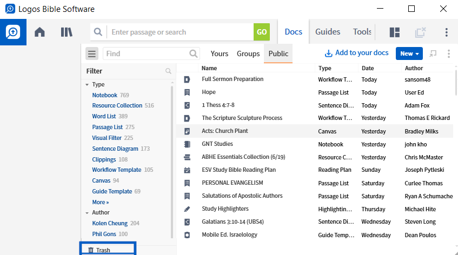The width and height of the screenshot is (458, 255).
Task: Open the Docs panel options menu
Action: click(449, 53)
